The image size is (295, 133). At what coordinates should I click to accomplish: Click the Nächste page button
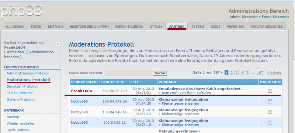[275, 72]
